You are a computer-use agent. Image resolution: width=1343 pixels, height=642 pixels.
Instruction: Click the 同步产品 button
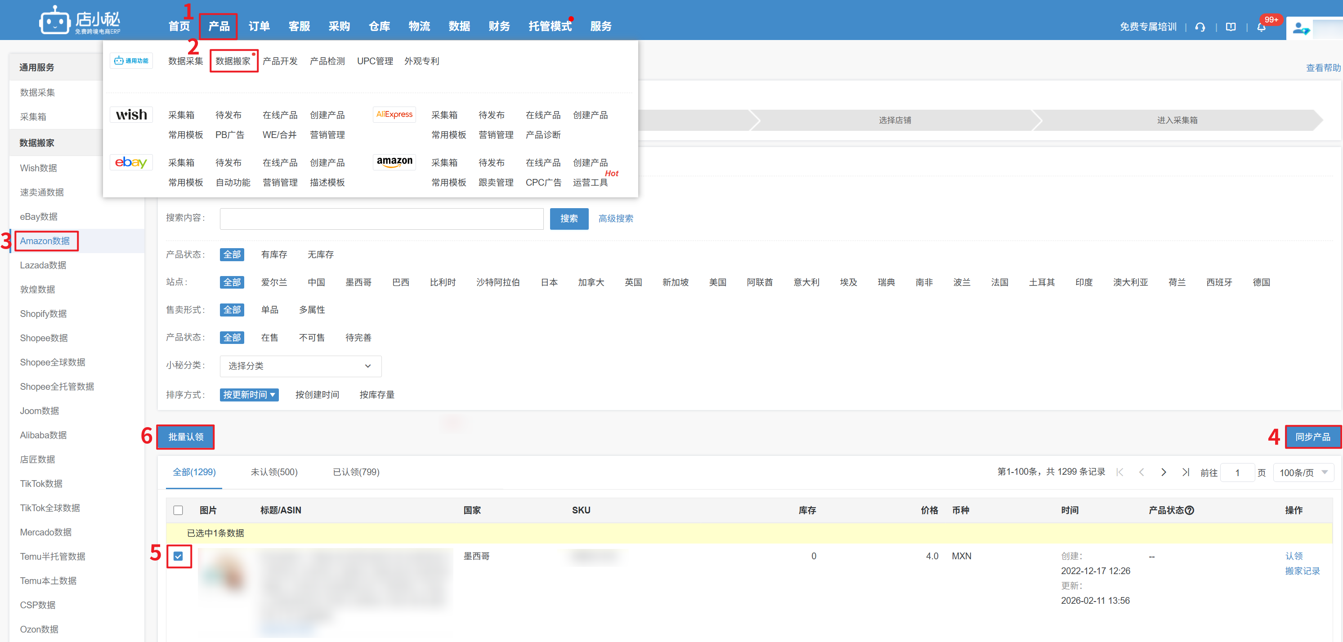pos(1312,437)
